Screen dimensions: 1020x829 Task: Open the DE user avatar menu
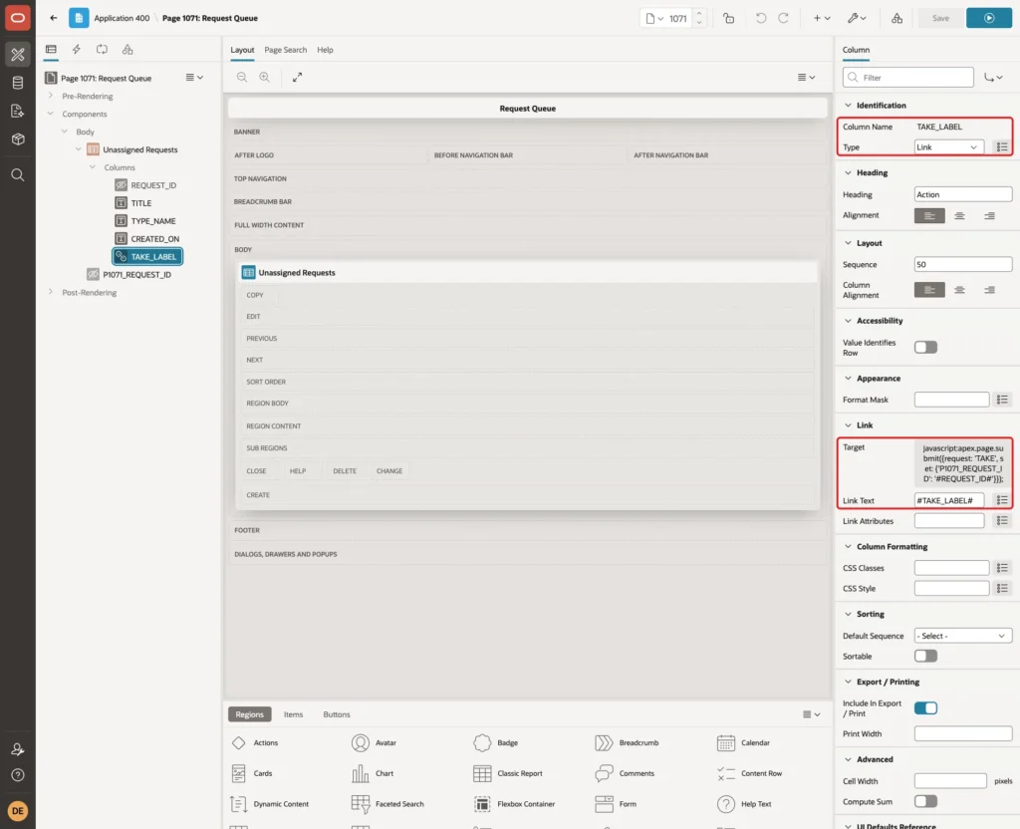point(18,811)
